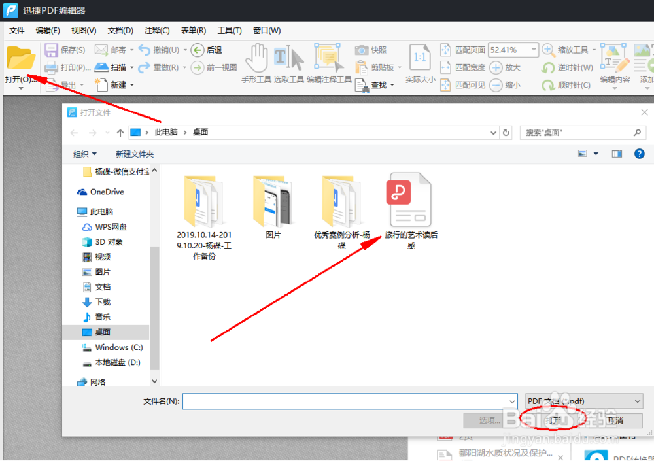Expand the 组织 organize dropdown
Image resolution: width=654 pixels, height=461 pixels.
pos(85,154)
